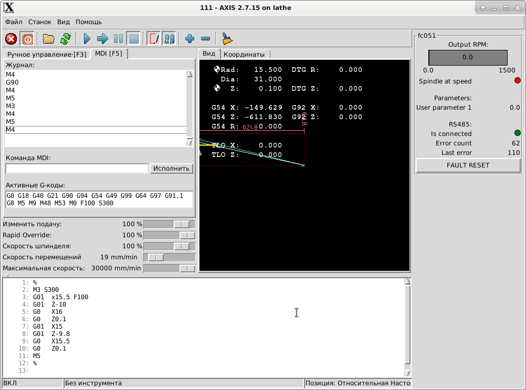Click the G-code pane scroll down arrow

pos(407,373)
